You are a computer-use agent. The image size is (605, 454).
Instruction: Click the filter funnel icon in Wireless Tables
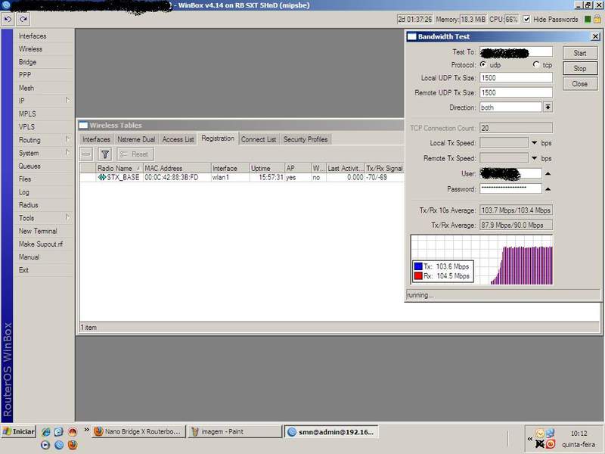click(104, 154)
